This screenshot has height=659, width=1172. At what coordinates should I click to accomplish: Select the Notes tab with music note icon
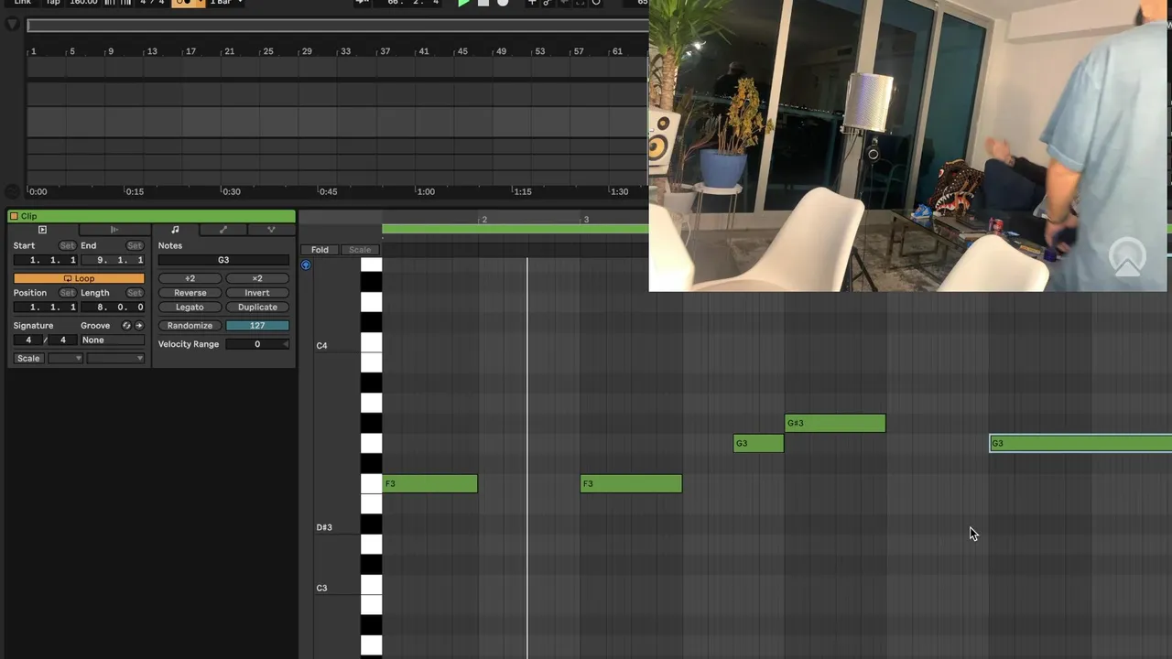175,230
